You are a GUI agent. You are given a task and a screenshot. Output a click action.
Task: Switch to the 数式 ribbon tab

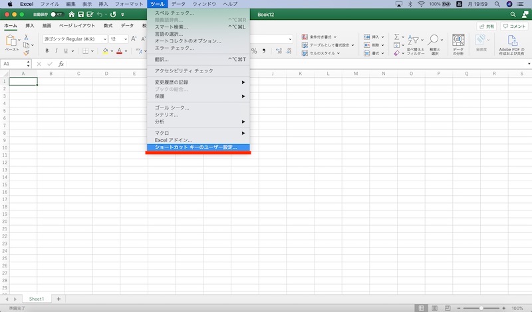pos(108,26)
